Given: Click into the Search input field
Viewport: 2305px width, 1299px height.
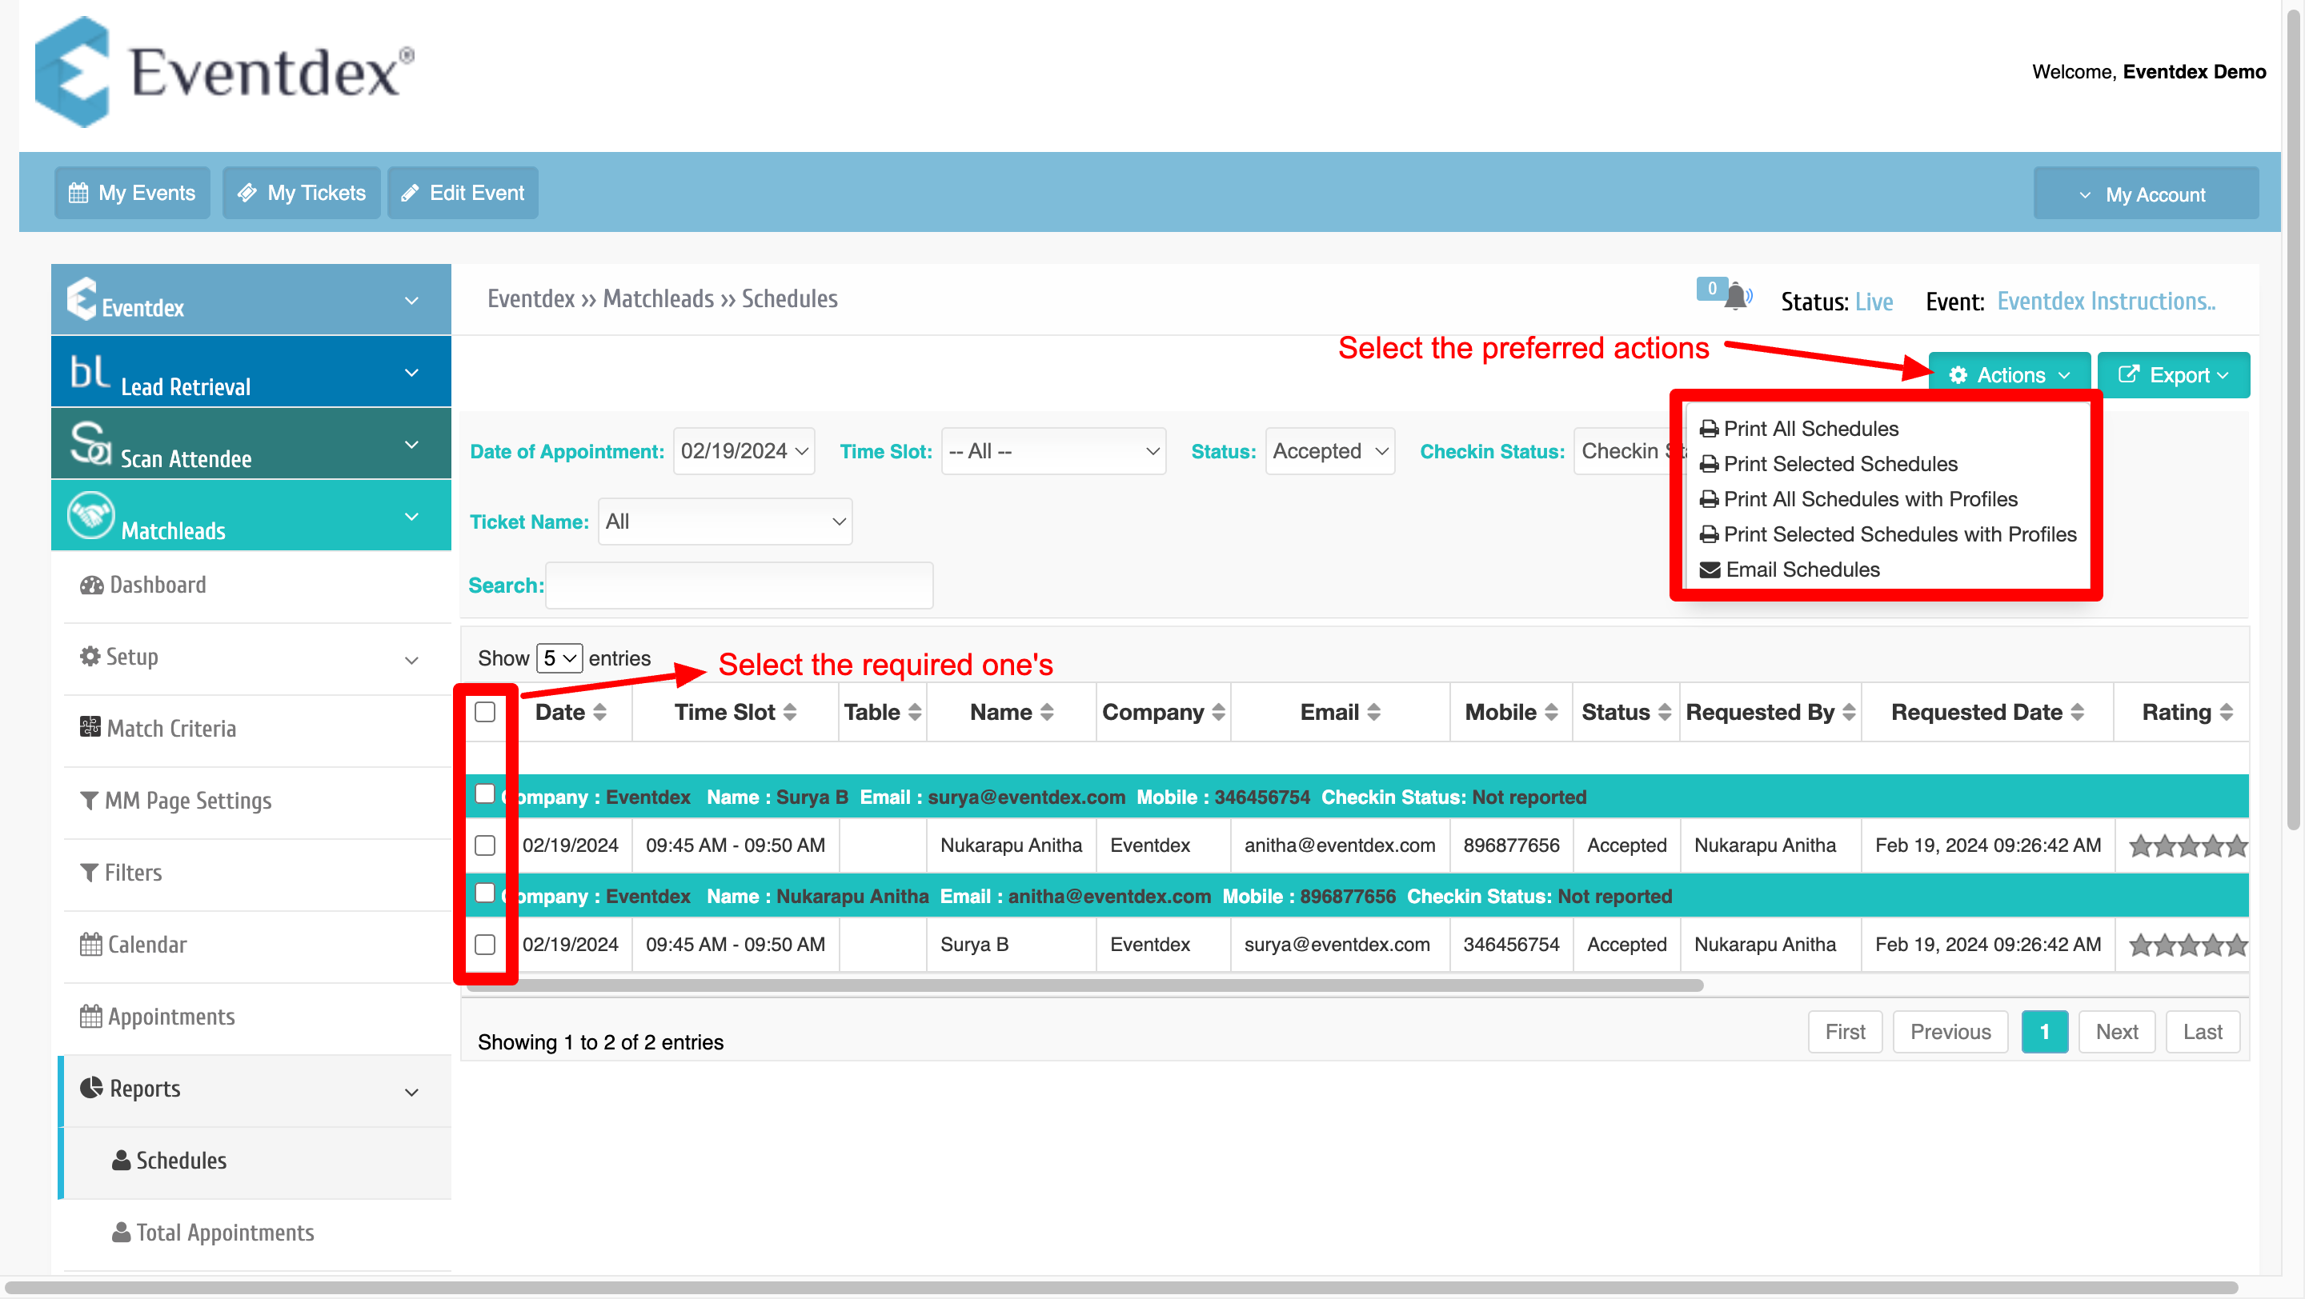Looking at the screenshot, I should point(739,586).
